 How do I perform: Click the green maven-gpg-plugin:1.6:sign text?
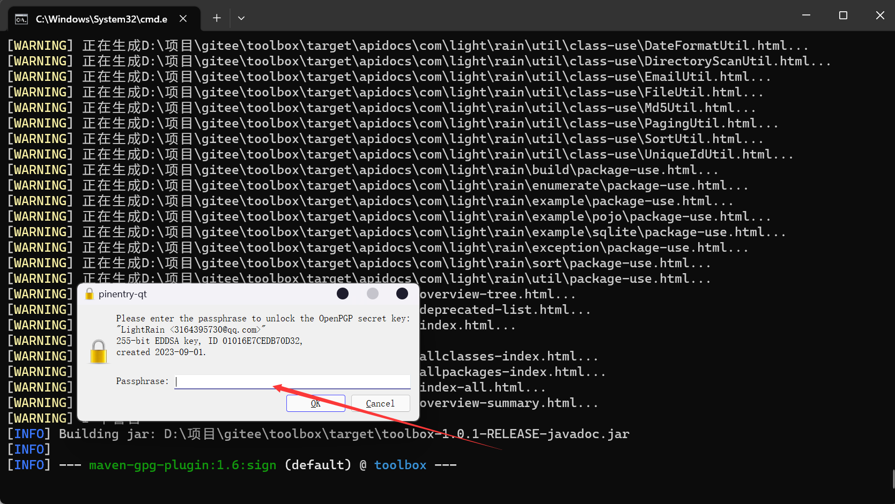coord(182,465)
